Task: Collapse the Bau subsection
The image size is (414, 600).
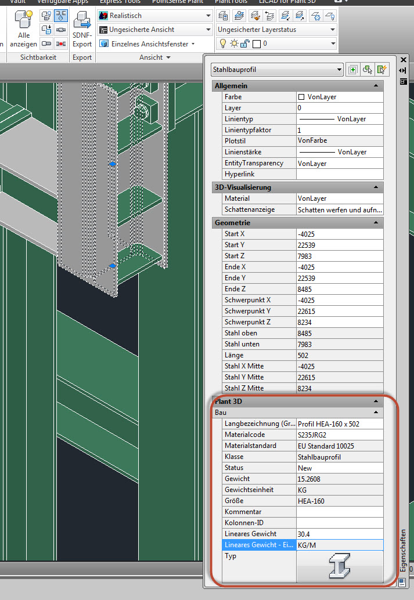Action: click(x=376, y=412)
